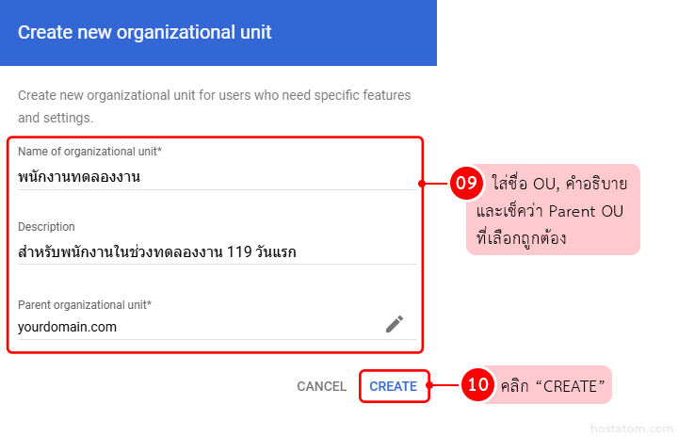The image size is (678, 437).
Task: Focus the organizational unit name text พนักงานทดลองงาน
Action: (79, 176)
